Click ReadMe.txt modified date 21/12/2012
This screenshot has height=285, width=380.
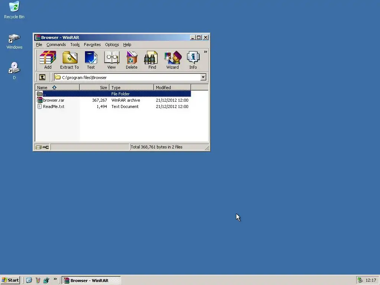click(x=172, y=107)
